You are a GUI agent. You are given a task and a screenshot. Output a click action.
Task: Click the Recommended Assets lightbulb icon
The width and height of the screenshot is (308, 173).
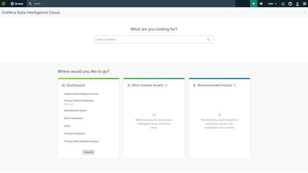194,85
